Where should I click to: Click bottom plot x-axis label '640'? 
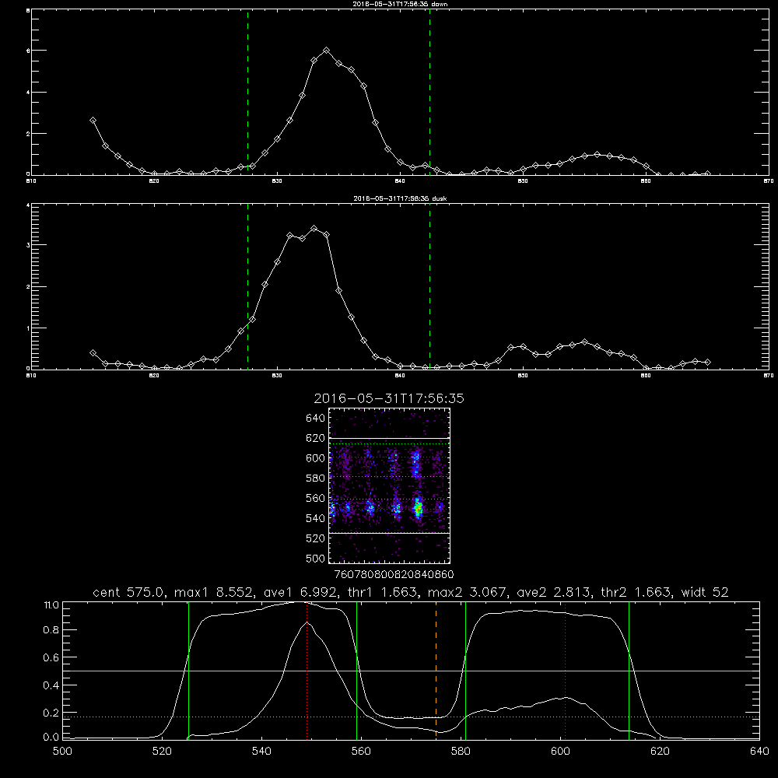pyautogui.click(x=759, y=752)
